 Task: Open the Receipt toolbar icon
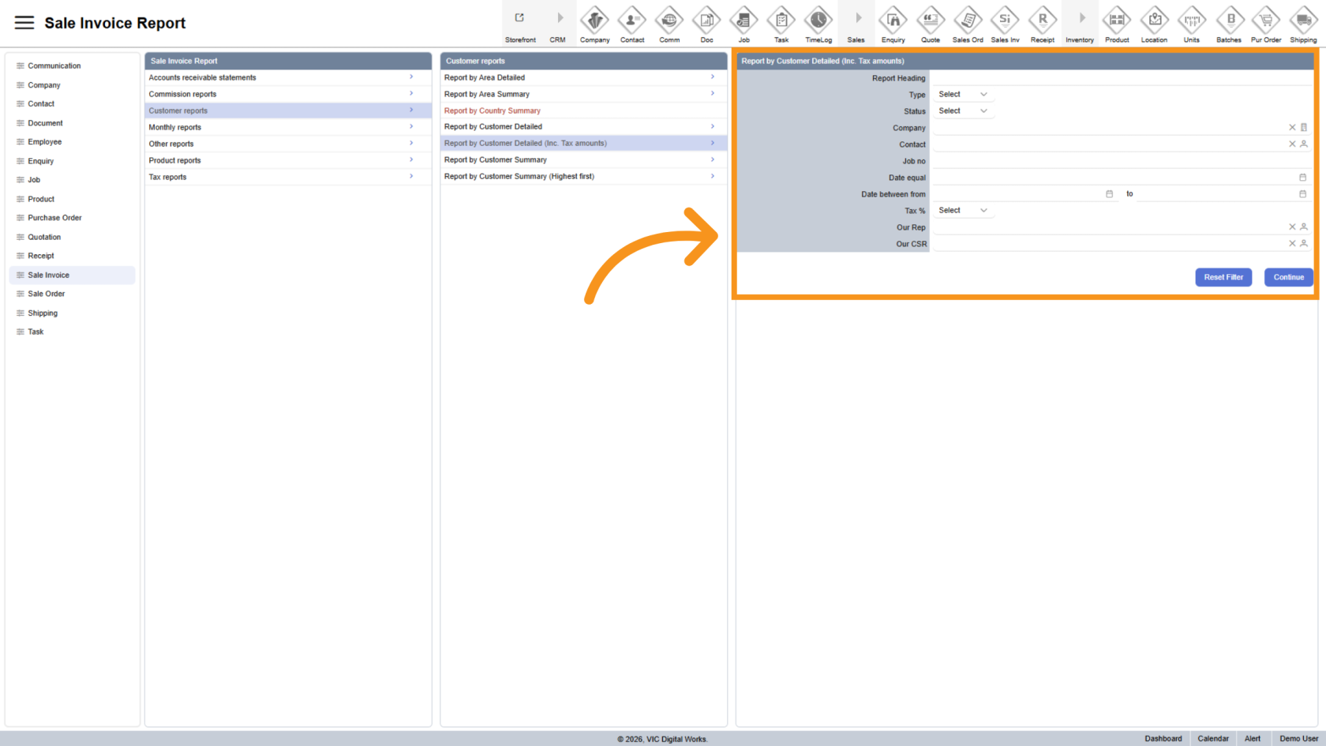click(1042, 20)
